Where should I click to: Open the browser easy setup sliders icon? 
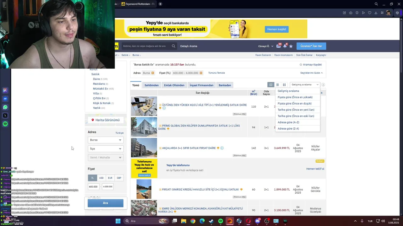point(382,13)
